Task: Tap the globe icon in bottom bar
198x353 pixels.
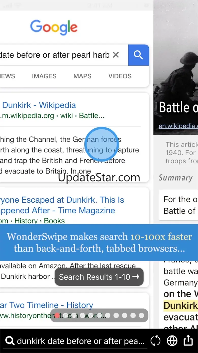Action: click(172, 341)
